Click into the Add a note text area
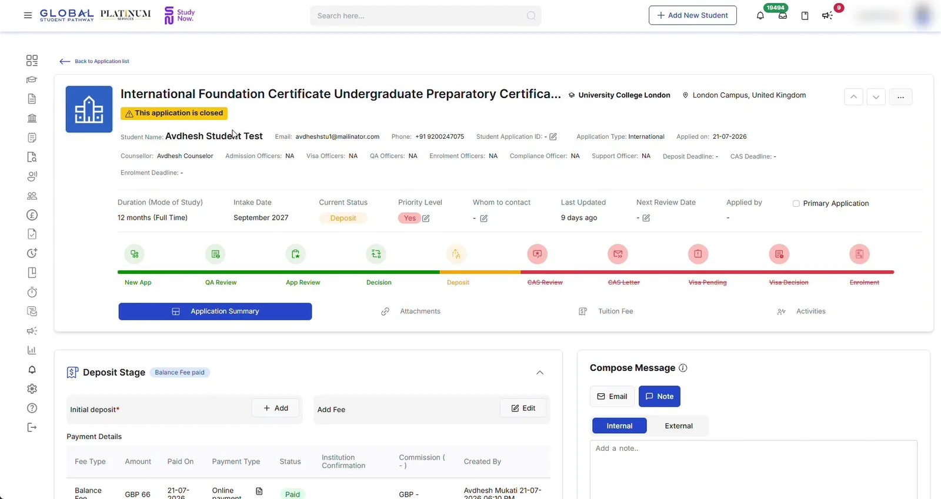The image size is (941, 499). (x=753, y=469)
